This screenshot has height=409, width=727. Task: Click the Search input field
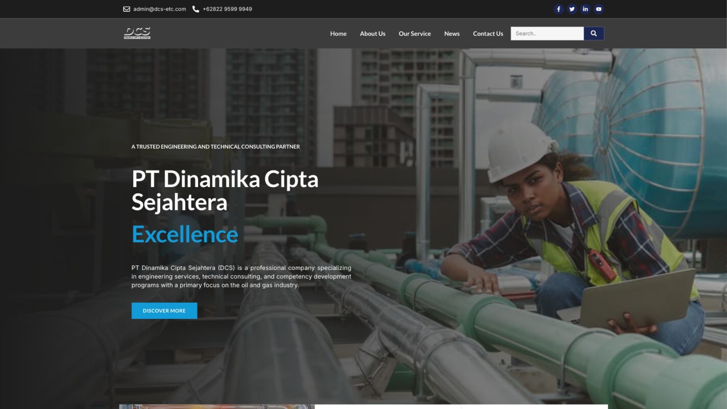point(547,33)
